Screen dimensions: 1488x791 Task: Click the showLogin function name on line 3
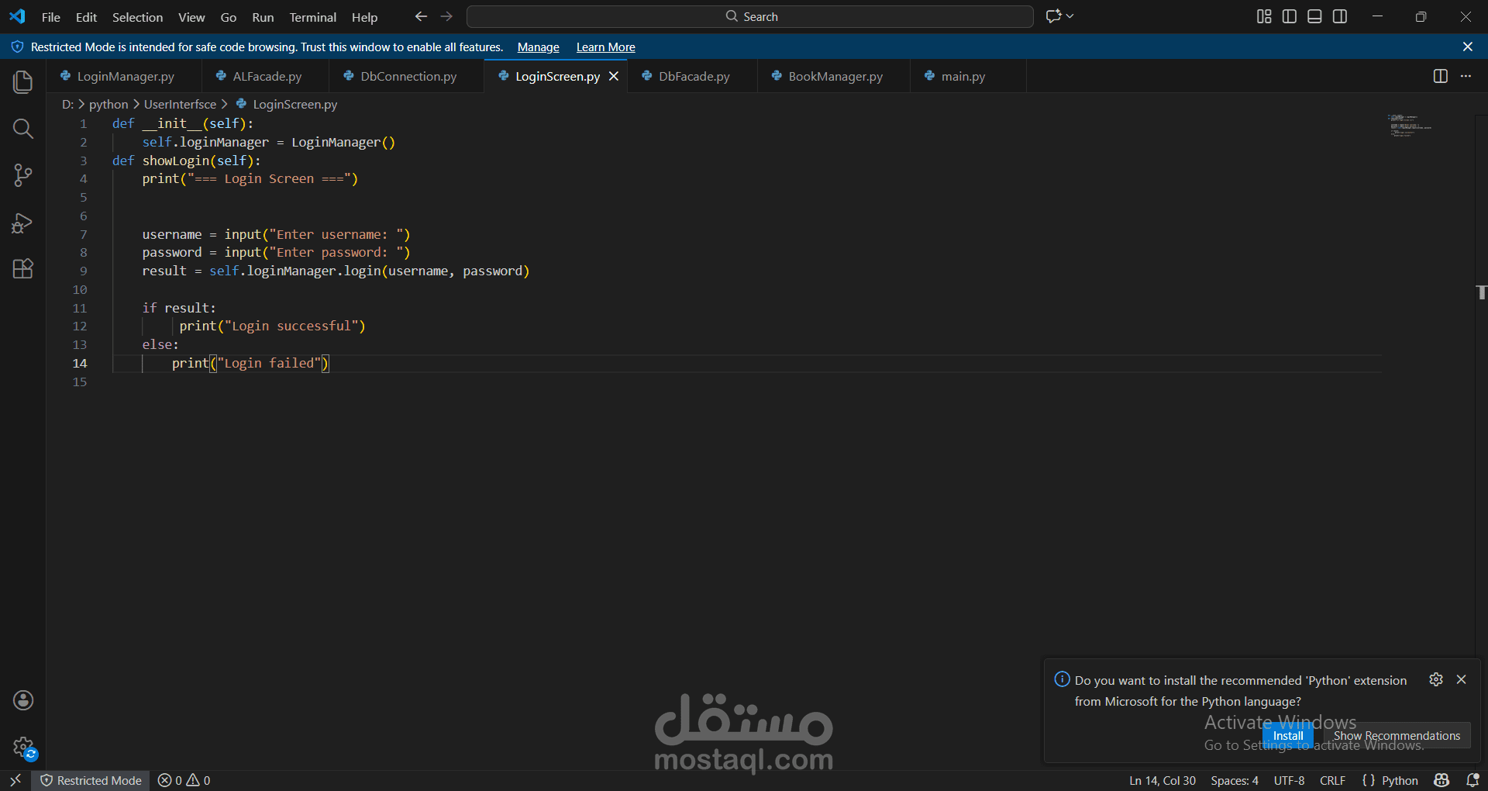[175, 161]
